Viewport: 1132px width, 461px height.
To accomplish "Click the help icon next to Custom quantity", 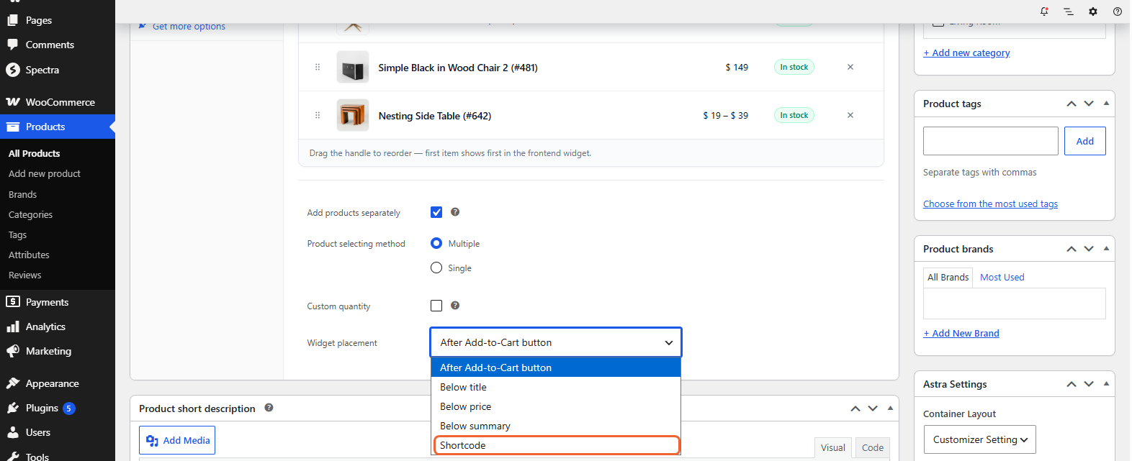I will 455,306.
